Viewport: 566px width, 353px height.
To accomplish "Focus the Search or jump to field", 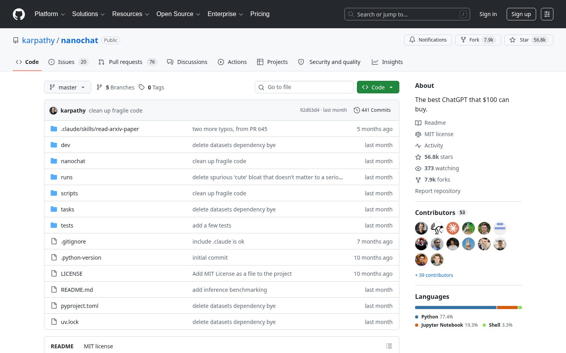I will pos(407,14).
